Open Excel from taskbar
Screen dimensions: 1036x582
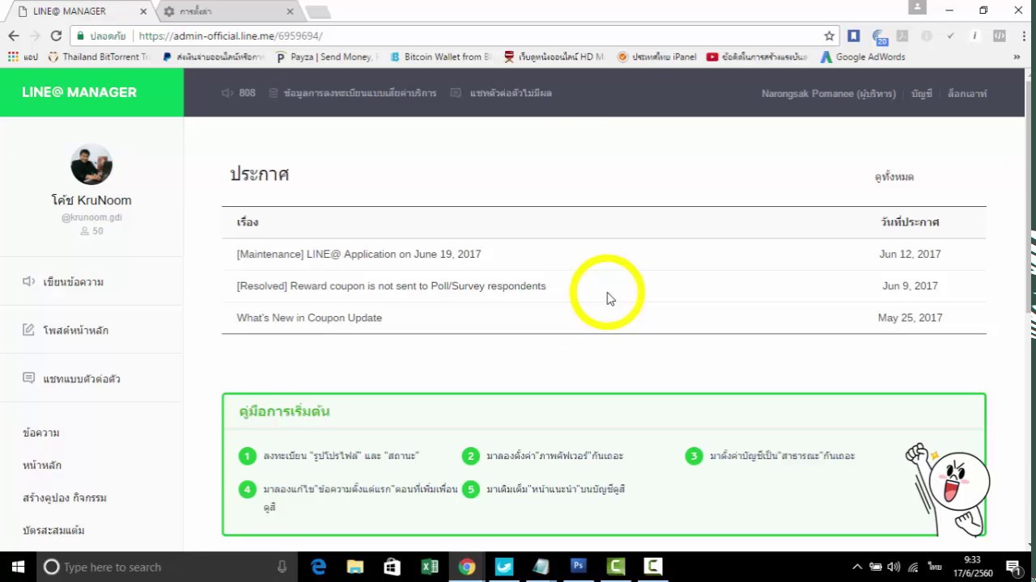pyautogui.click(x=430, y=567)
